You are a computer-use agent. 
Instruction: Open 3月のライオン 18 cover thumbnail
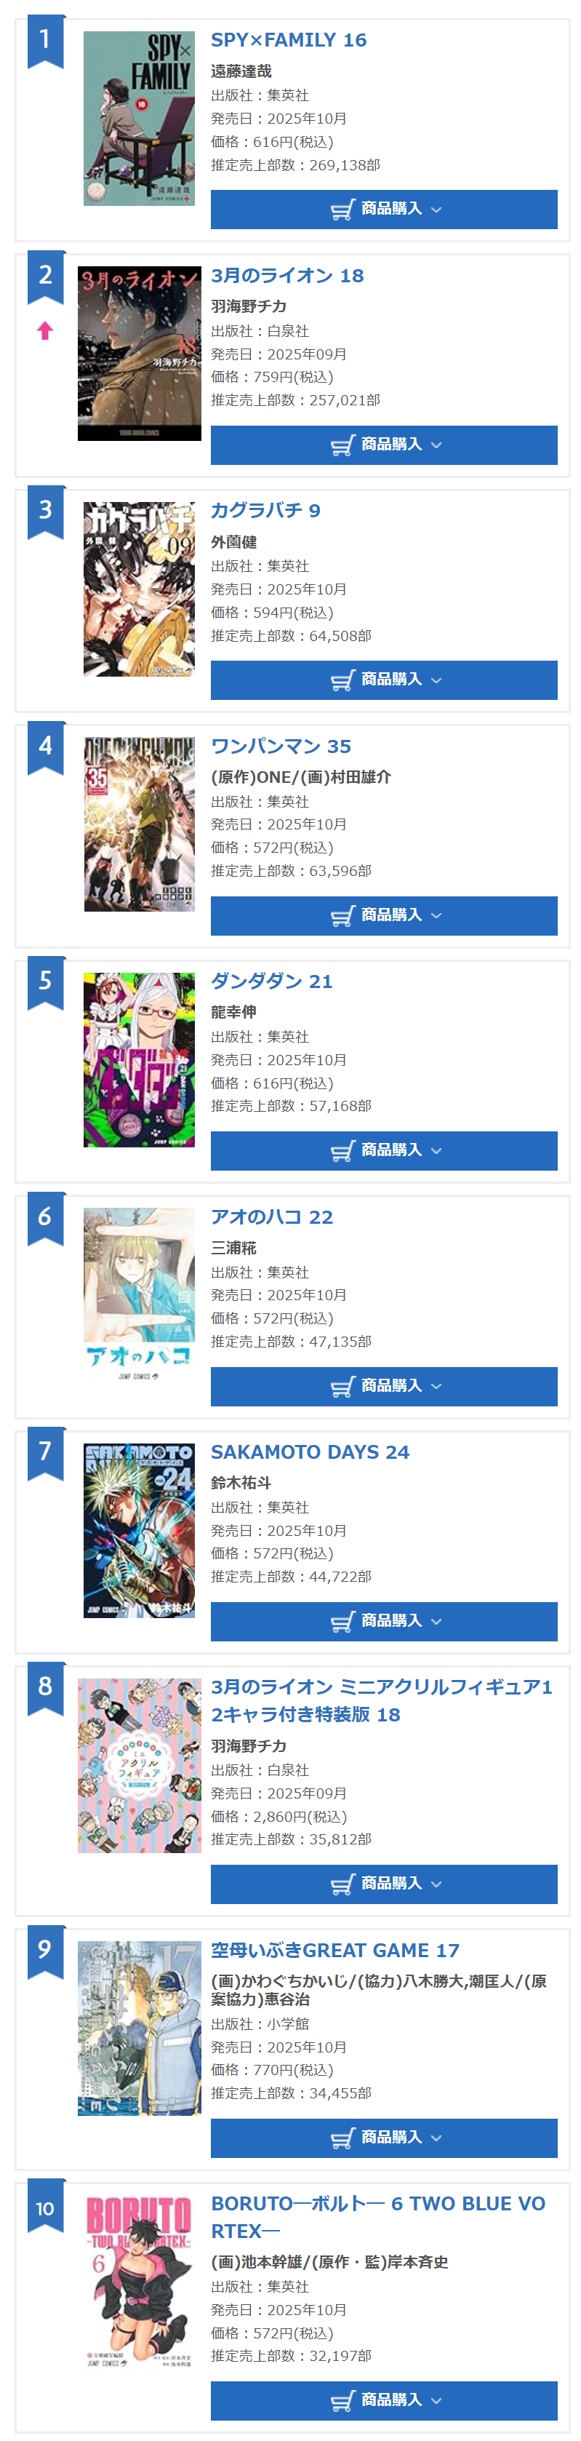[140, 354]
